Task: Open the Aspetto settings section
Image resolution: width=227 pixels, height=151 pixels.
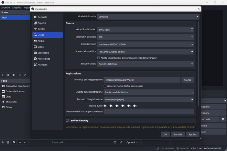Action: click(47, 23)
